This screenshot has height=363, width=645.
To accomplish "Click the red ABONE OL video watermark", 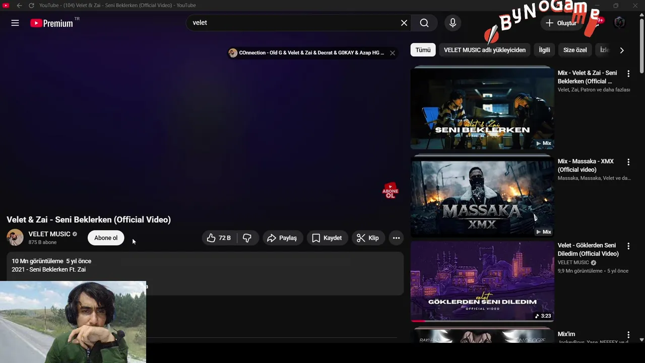I will (x=390, y=191).
